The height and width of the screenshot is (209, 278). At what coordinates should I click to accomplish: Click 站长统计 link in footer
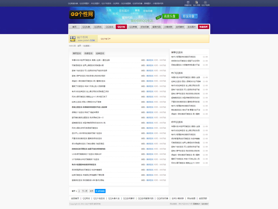click(205, 204)
